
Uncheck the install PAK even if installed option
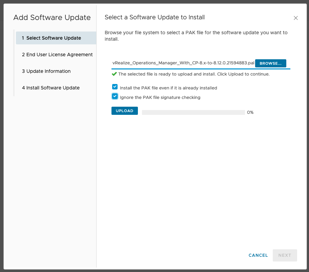pyautogui.click(x=115, y=87)
